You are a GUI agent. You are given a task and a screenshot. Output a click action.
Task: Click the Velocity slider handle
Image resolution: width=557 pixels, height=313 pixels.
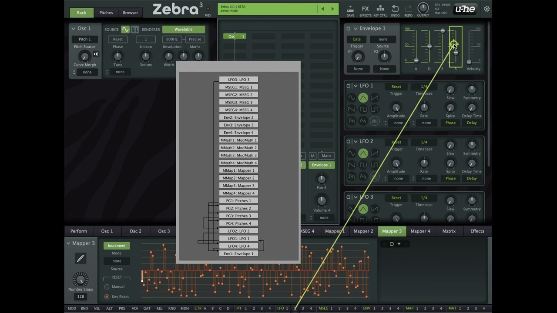(x=469, y=62)
